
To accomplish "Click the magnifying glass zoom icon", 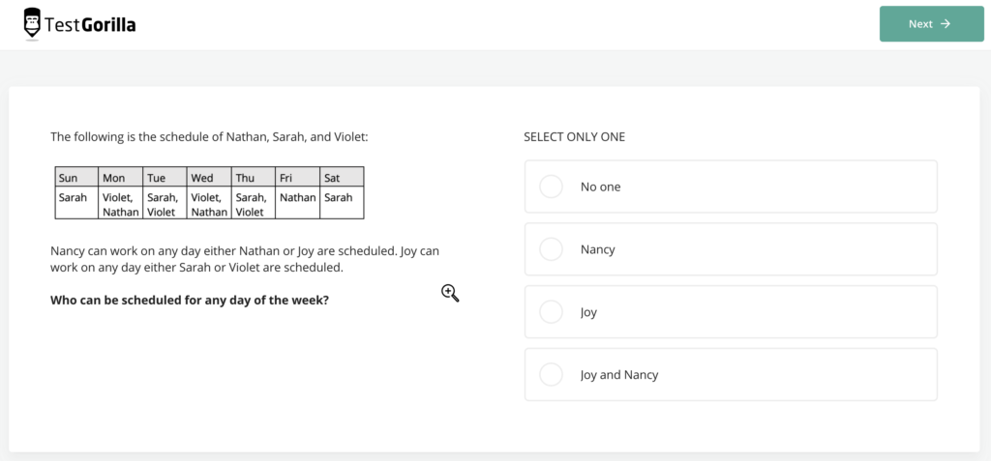I will [450, 293].
